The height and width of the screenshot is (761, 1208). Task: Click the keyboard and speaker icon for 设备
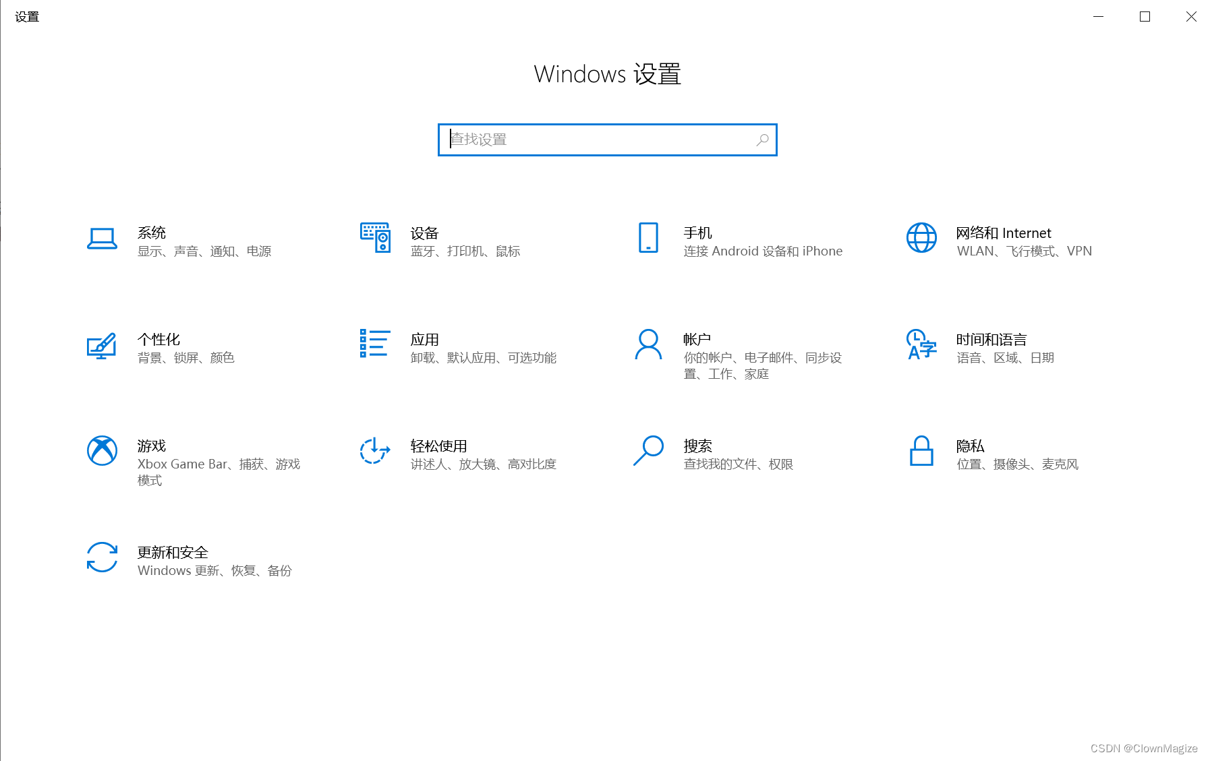[x=375, y=237]
